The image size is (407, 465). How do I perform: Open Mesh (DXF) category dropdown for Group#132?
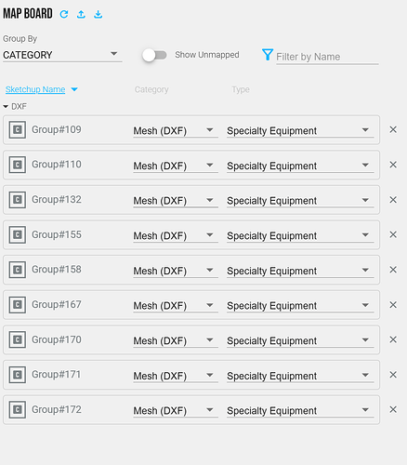pyautogui.click(x=176, y=201)
